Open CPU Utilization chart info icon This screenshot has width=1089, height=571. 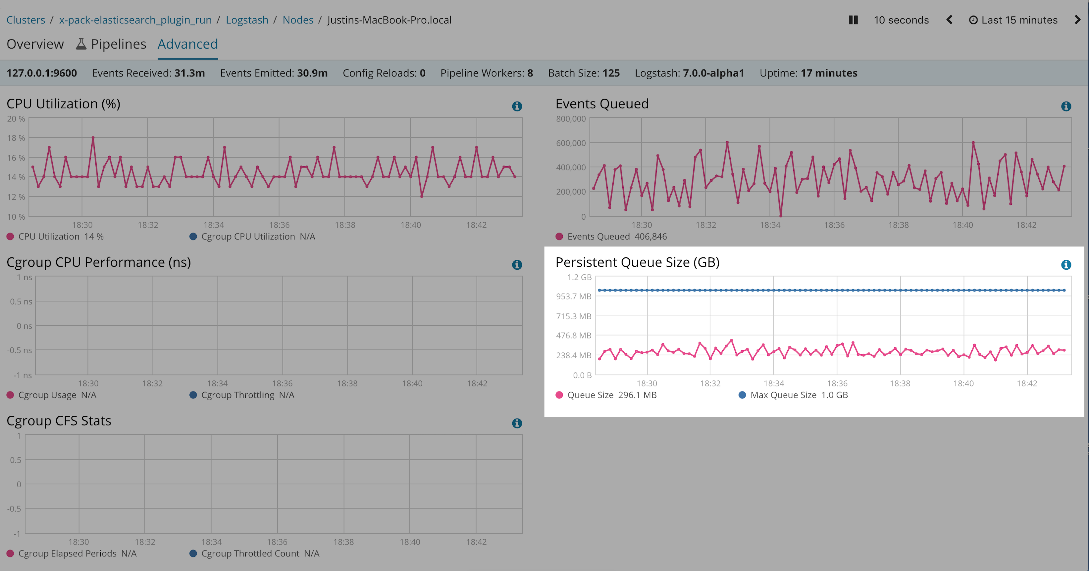[517, 106]
